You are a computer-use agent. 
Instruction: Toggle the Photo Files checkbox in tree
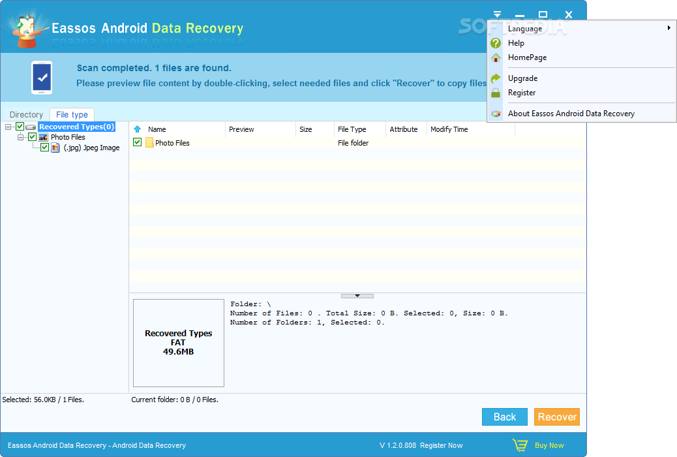pos(32,137)
